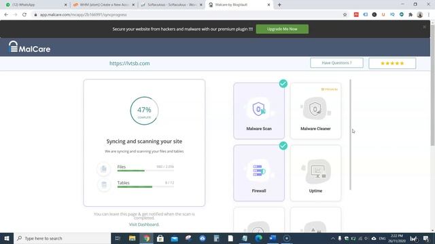Click the feature cards panel scrollbar
Viewport: 435px width, 244px height.
tap(351, 134)
